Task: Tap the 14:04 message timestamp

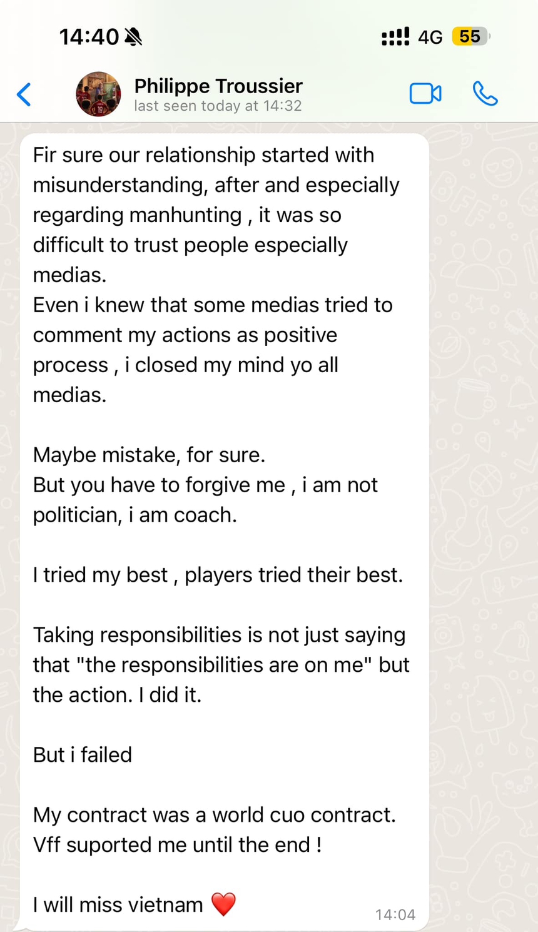Action: coord(395,915)
